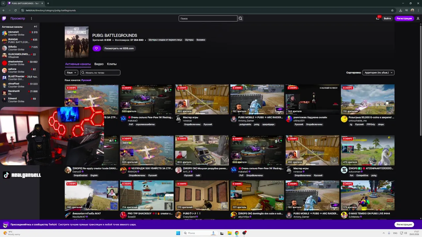Open the Windows Start menu

coord(178,233)
